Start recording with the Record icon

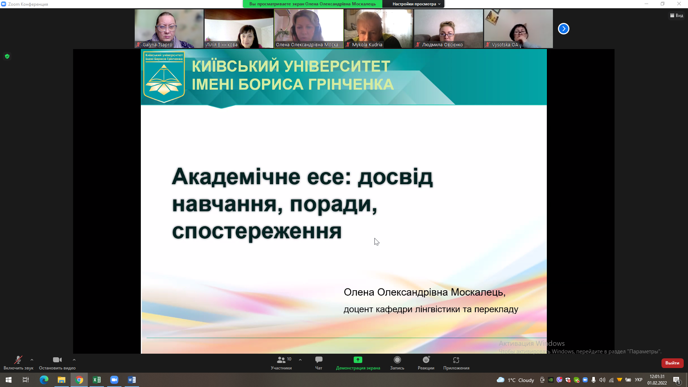coord(397,360)
